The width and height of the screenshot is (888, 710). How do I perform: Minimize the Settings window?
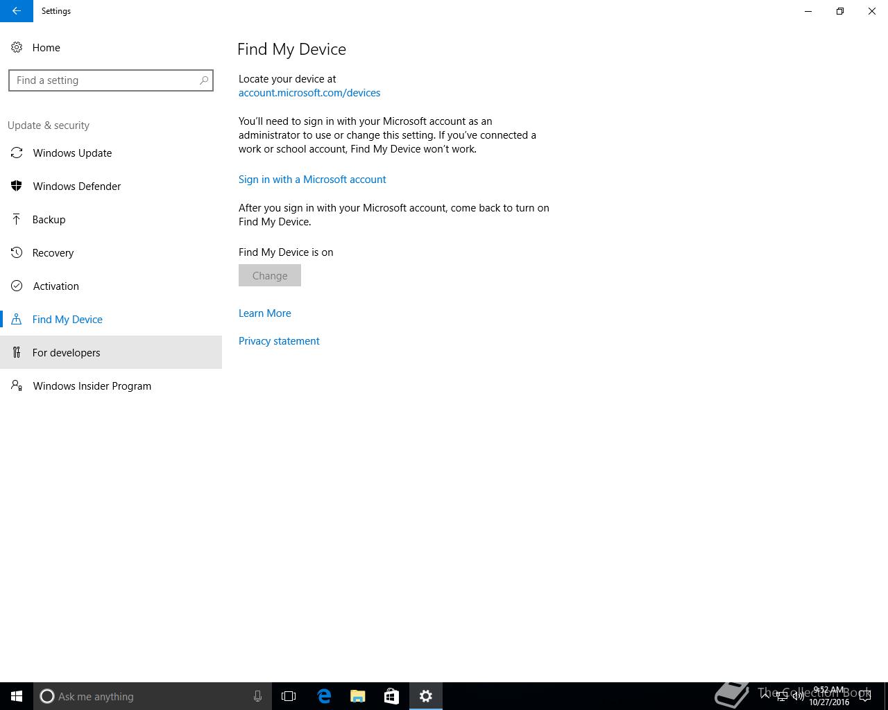tap(808, 11)
